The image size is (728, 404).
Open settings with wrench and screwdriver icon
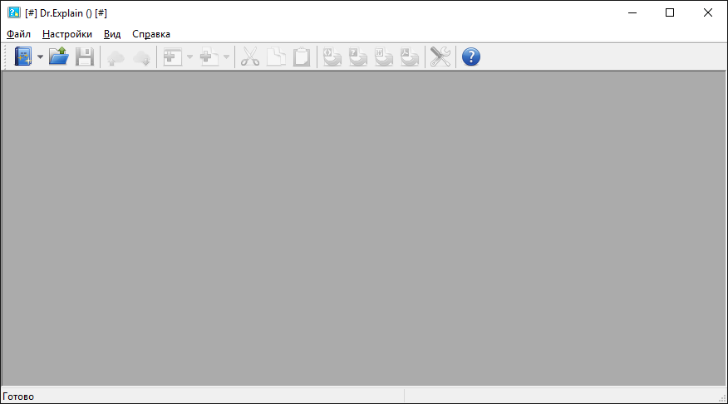(x=440, y=57)
